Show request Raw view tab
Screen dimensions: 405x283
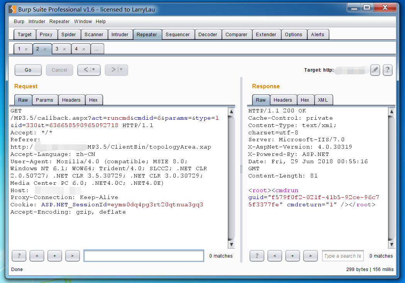click(x=23, y=100)
